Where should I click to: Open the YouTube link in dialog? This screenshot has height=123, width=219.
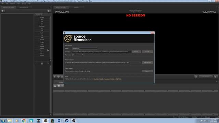pos(96,79)
